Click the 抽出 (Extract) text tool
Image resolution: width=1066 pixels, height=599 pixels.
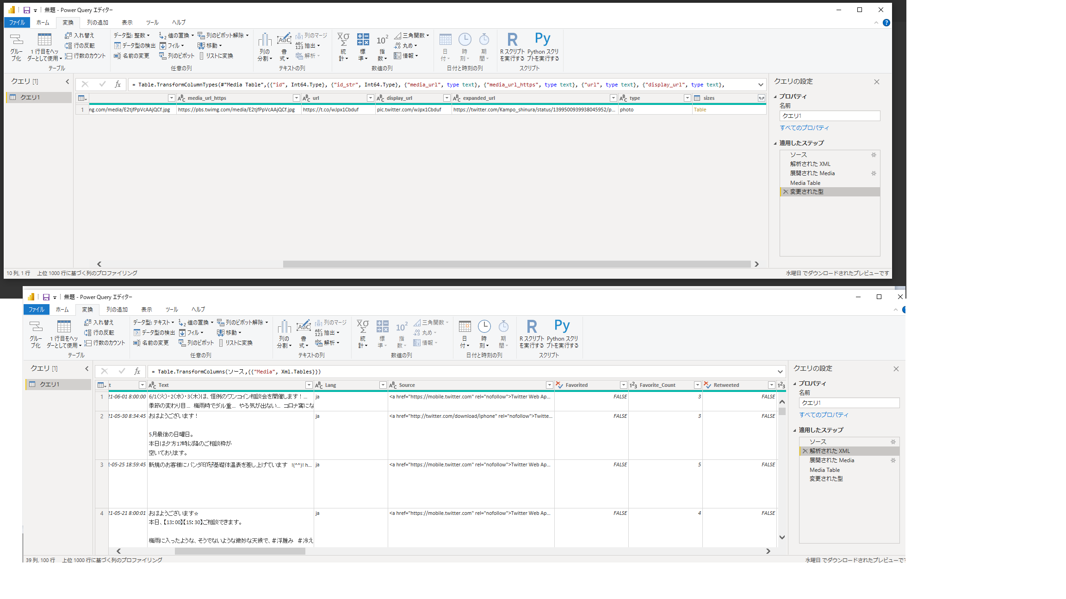click(x=309, y=45)
